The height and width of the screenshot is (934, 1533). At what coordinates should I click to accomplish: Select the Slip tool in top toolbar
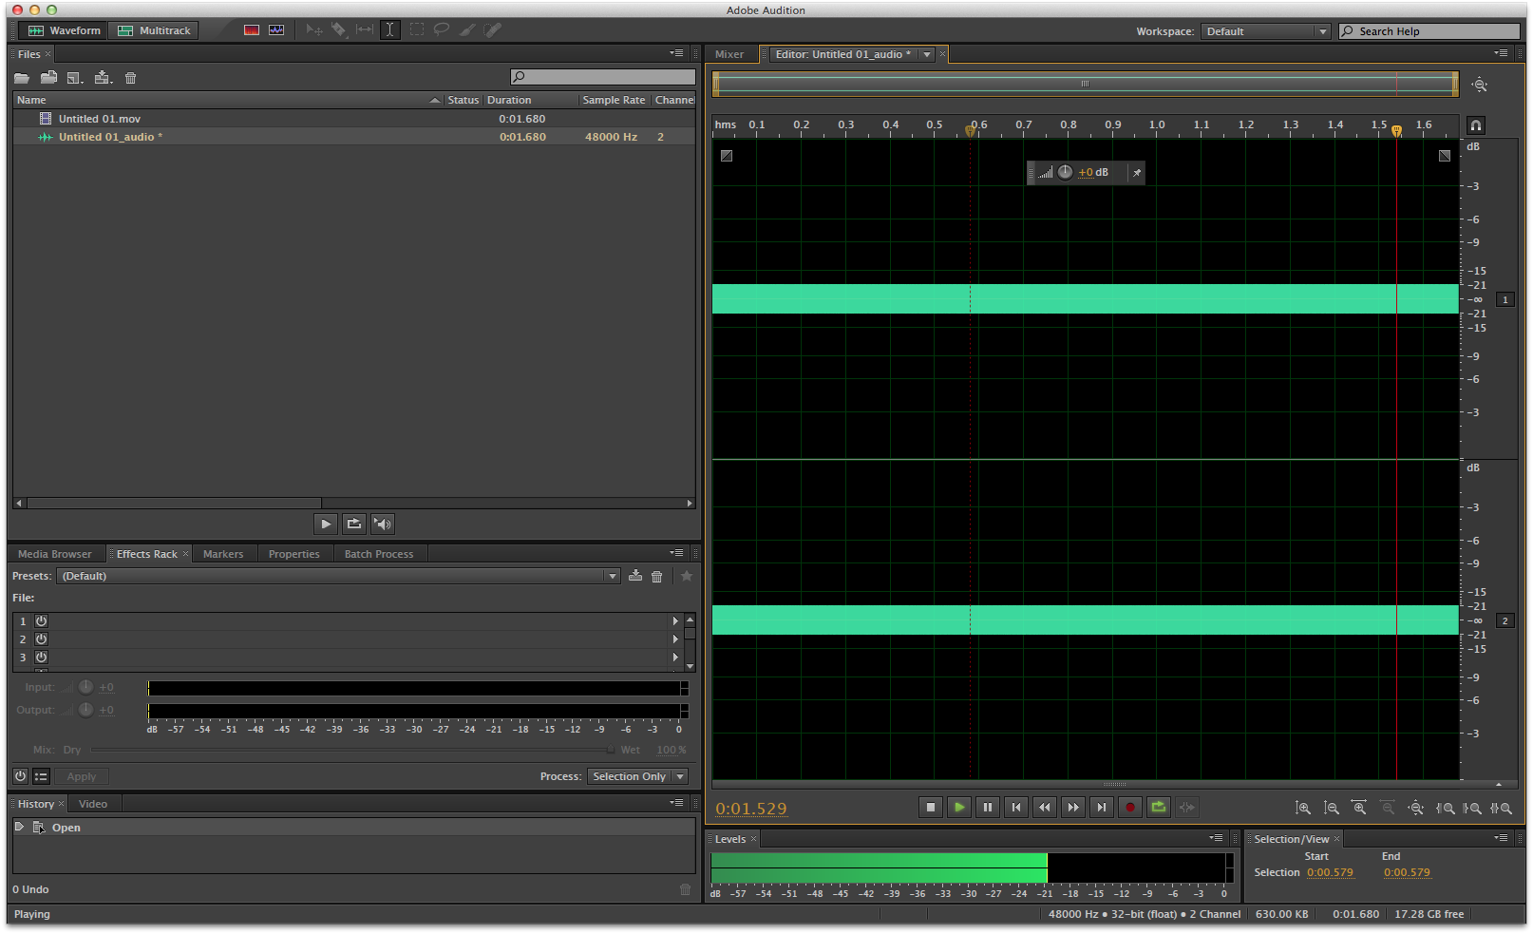(365, 30)
